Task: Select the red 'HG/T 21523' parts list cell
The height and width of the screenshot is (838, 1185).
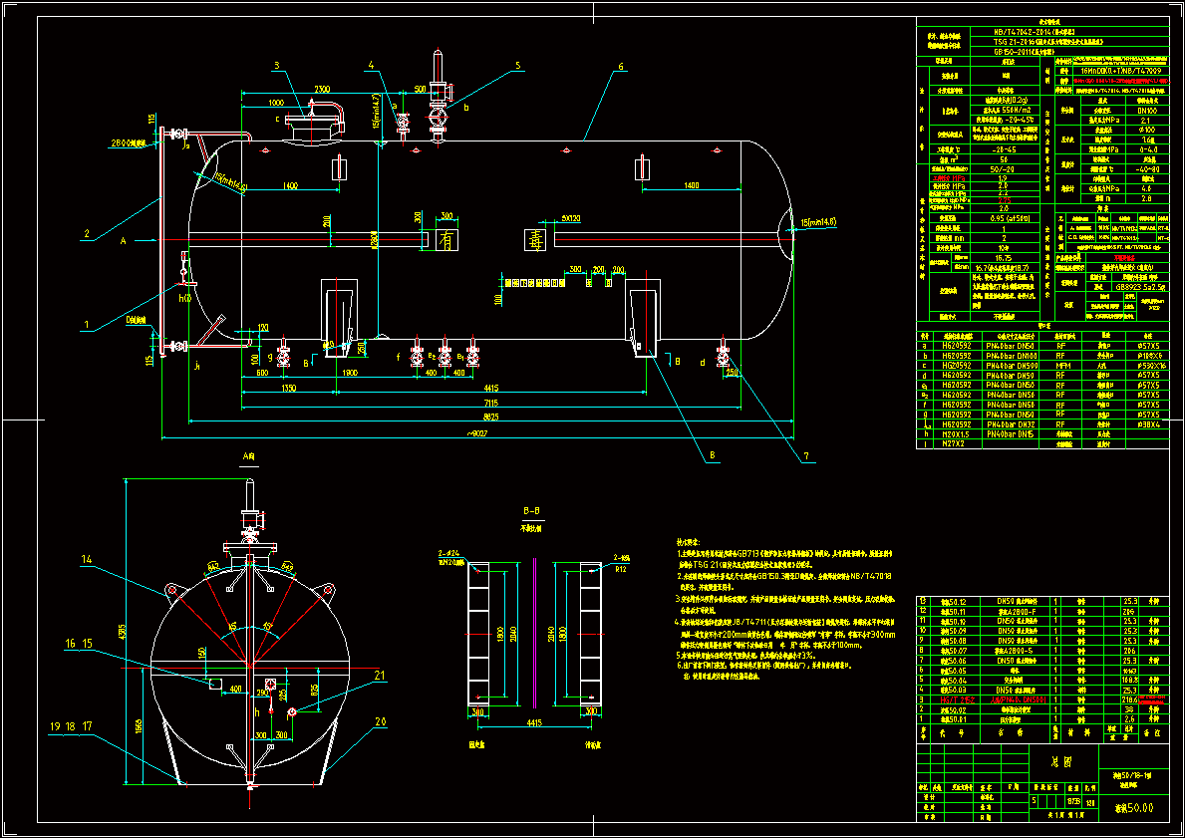Action: (x=956, y=700)
